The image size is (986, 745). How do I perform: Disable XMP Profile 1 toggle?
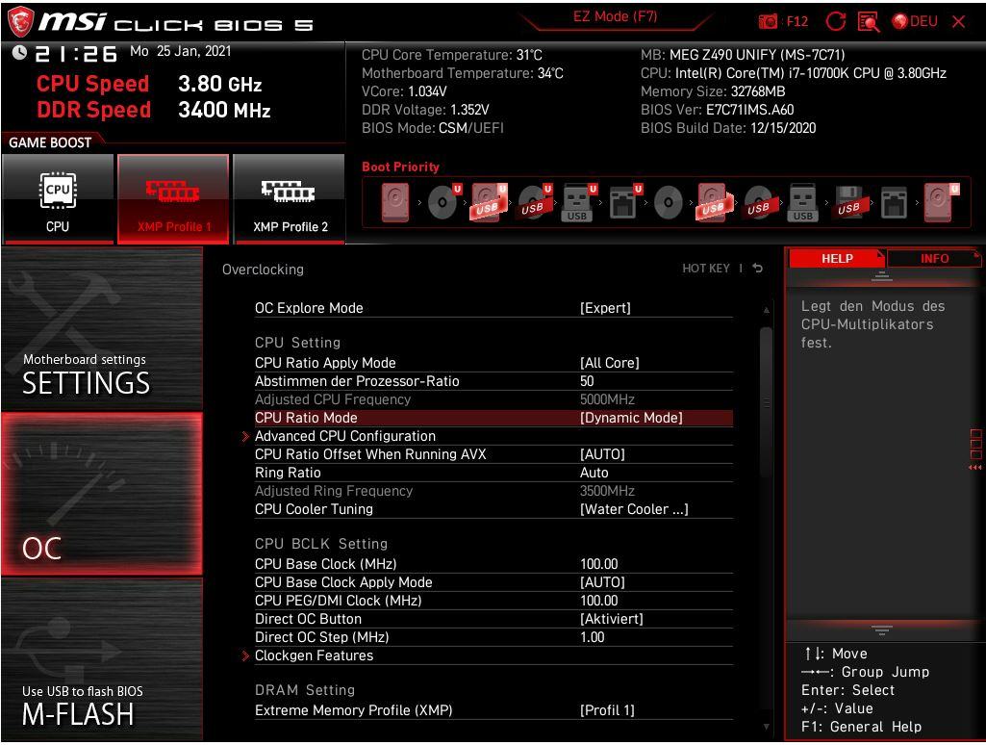pos(173,199)
